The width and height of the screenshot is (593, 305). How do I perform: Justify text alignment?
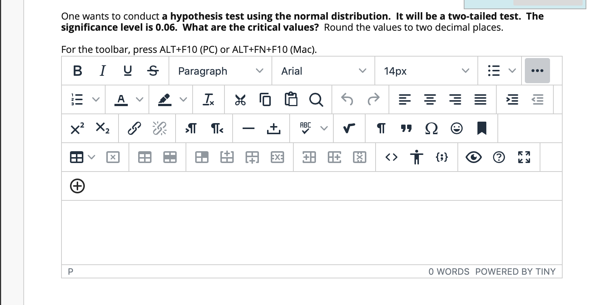point(480,99)
